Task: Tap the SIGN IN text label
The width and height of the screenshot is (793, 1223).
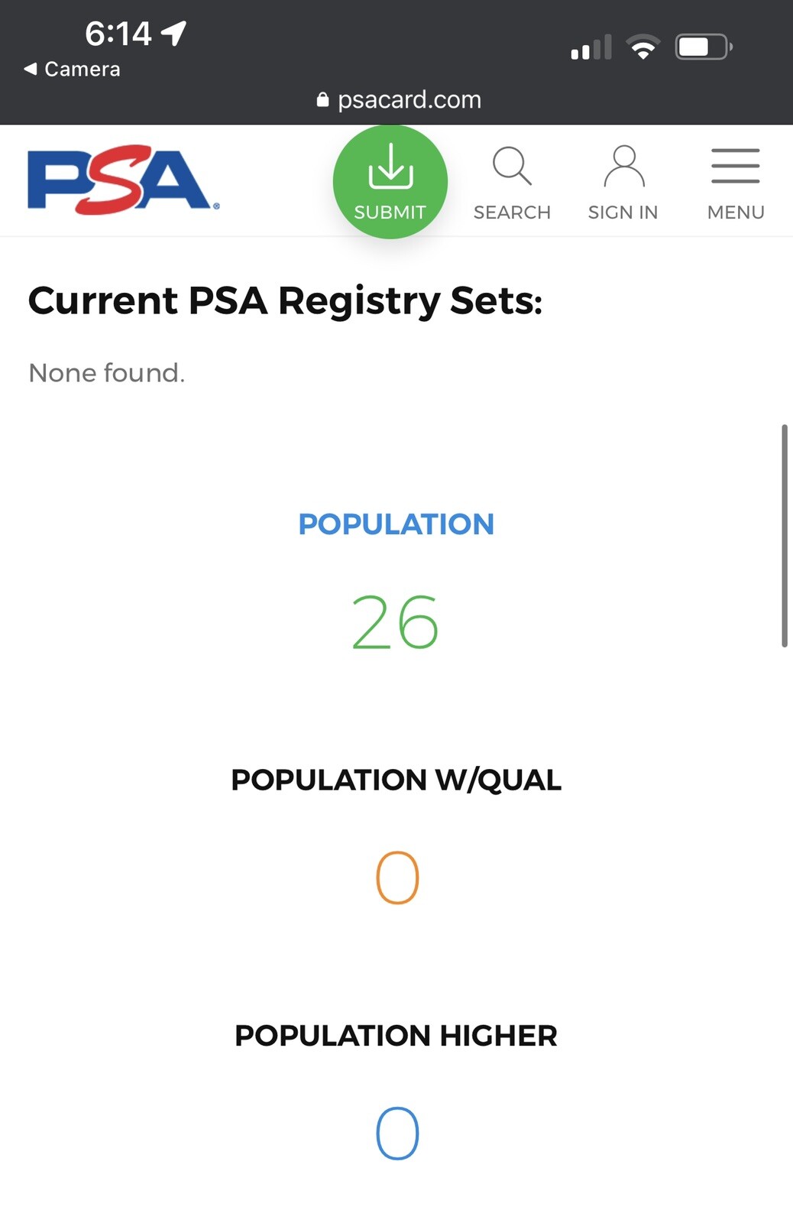Action: [623, 212]
